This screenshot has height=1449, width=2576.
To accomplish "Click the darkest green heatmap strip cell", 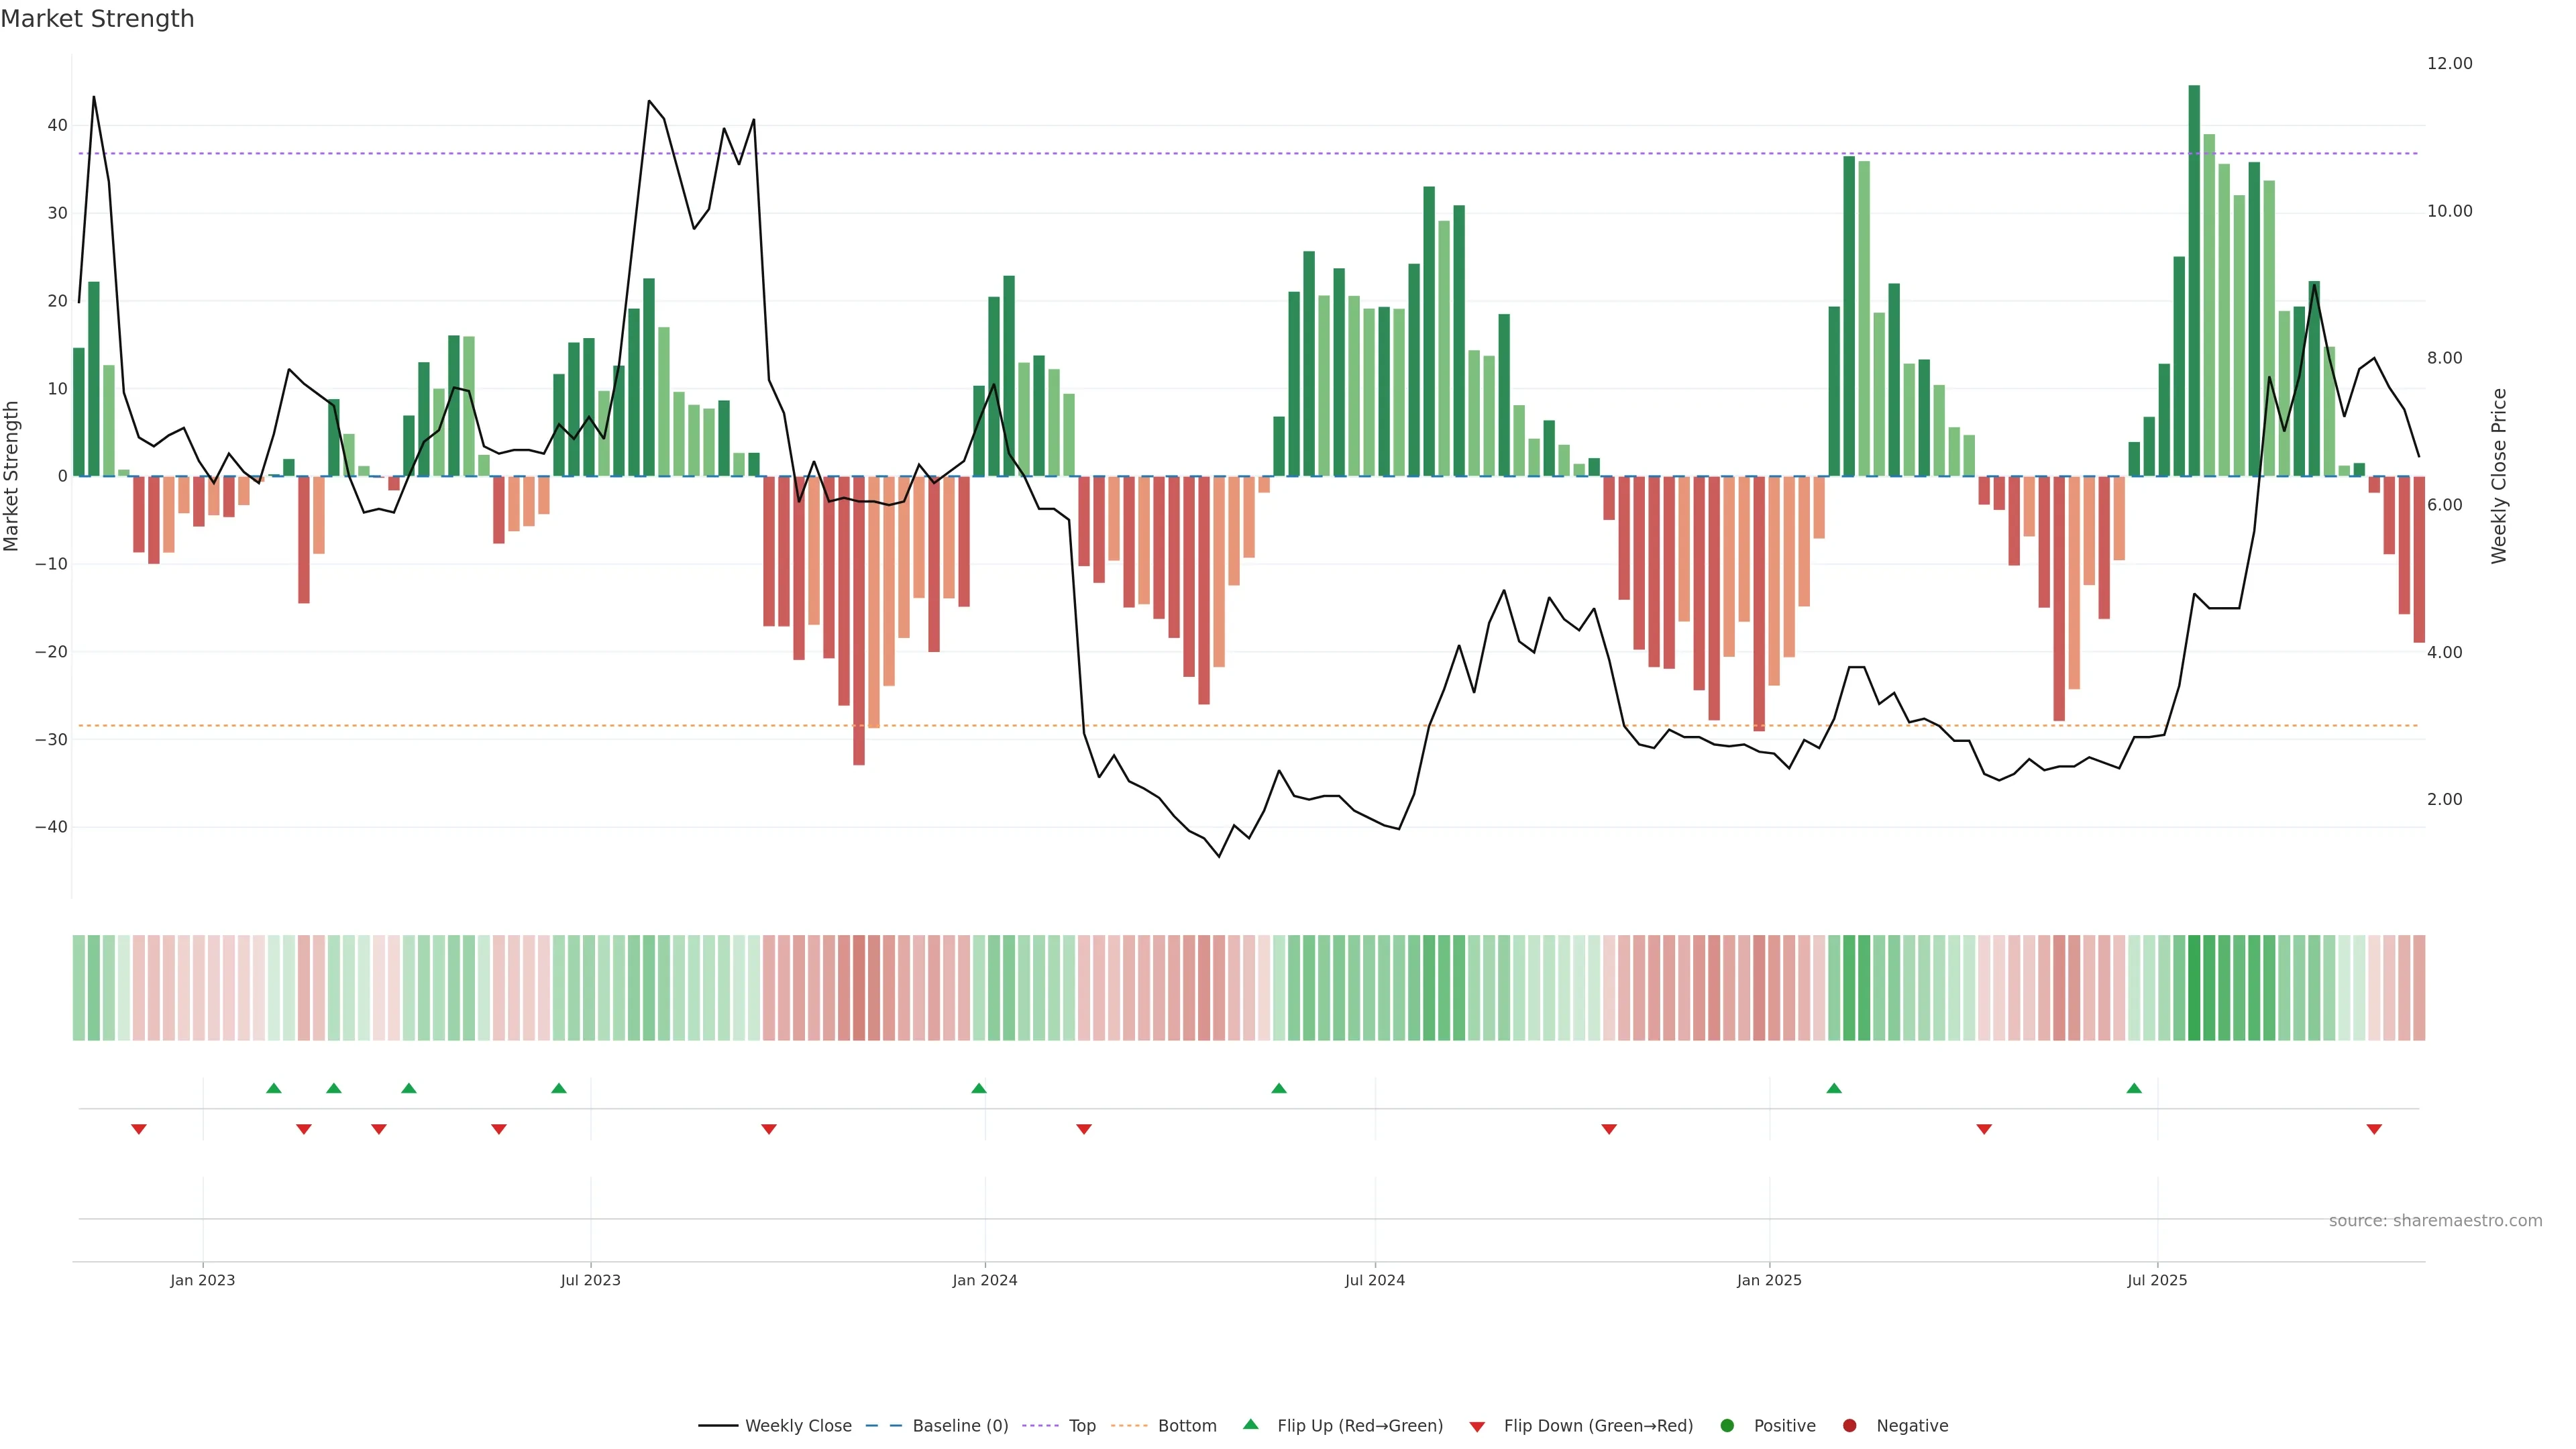I will click(x=2194, y=988).
